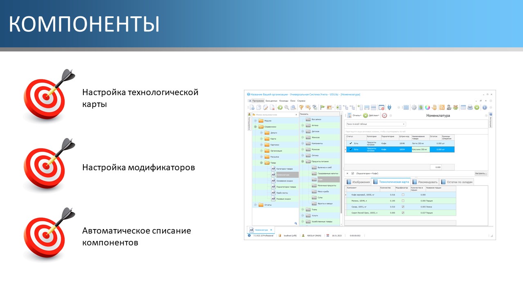Toggle the Подкатегория = Кофе filter checkbox
Screen dimensions: 523x294
pyautogui.click(x=353, y=174)
